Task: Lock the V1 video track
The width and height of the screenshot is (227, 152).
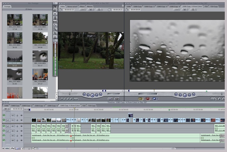Action: point(17,120)
